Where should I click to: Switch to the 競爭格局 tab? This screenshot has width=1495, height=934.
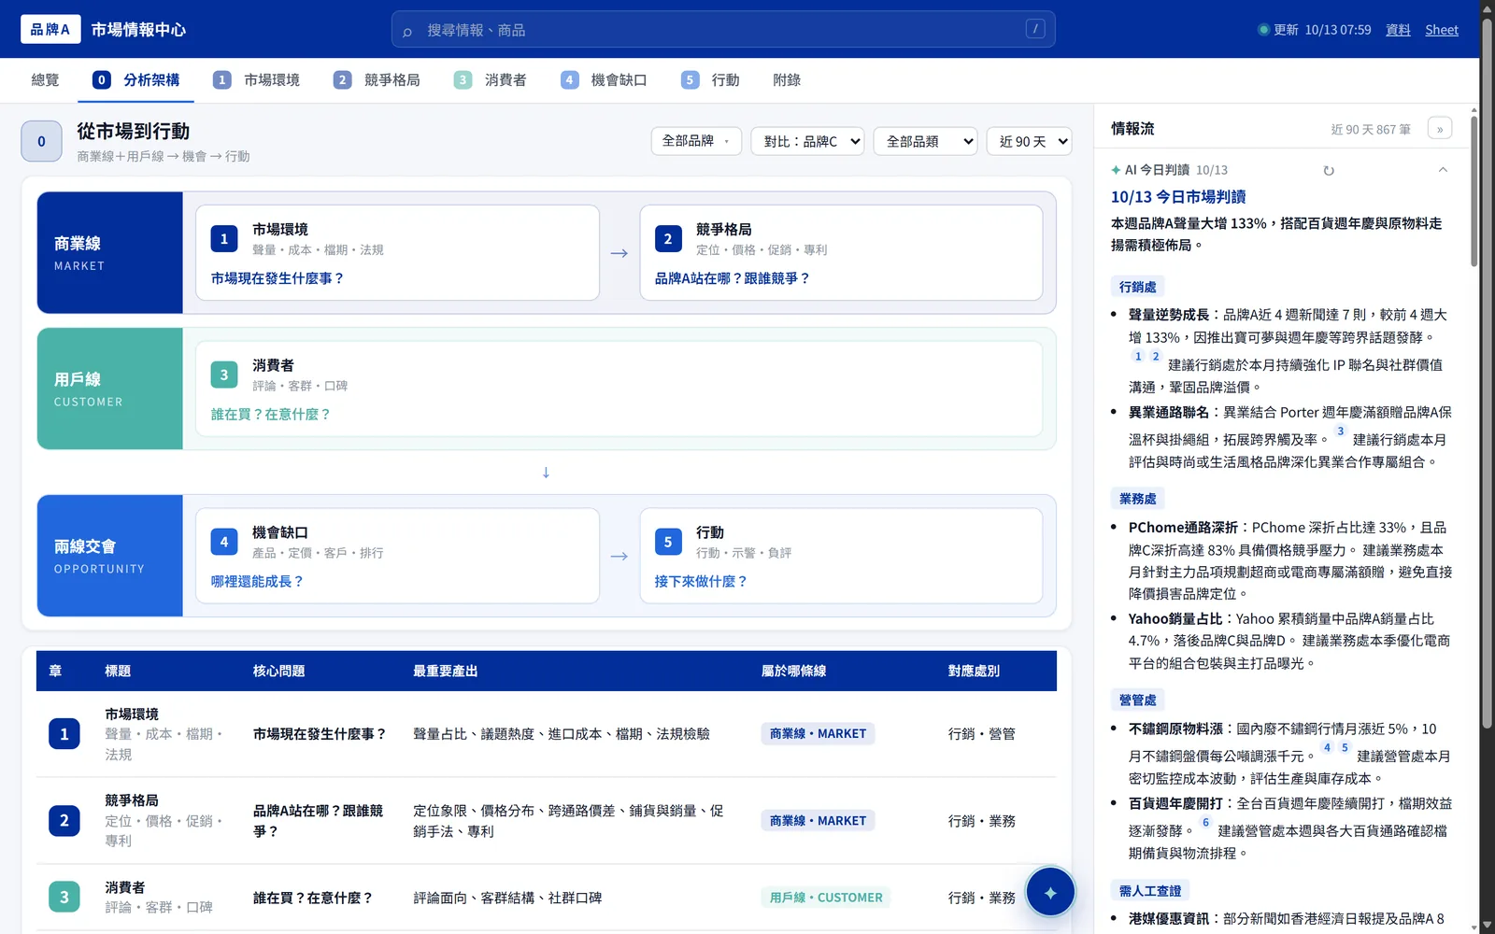(x=377, y=80)
